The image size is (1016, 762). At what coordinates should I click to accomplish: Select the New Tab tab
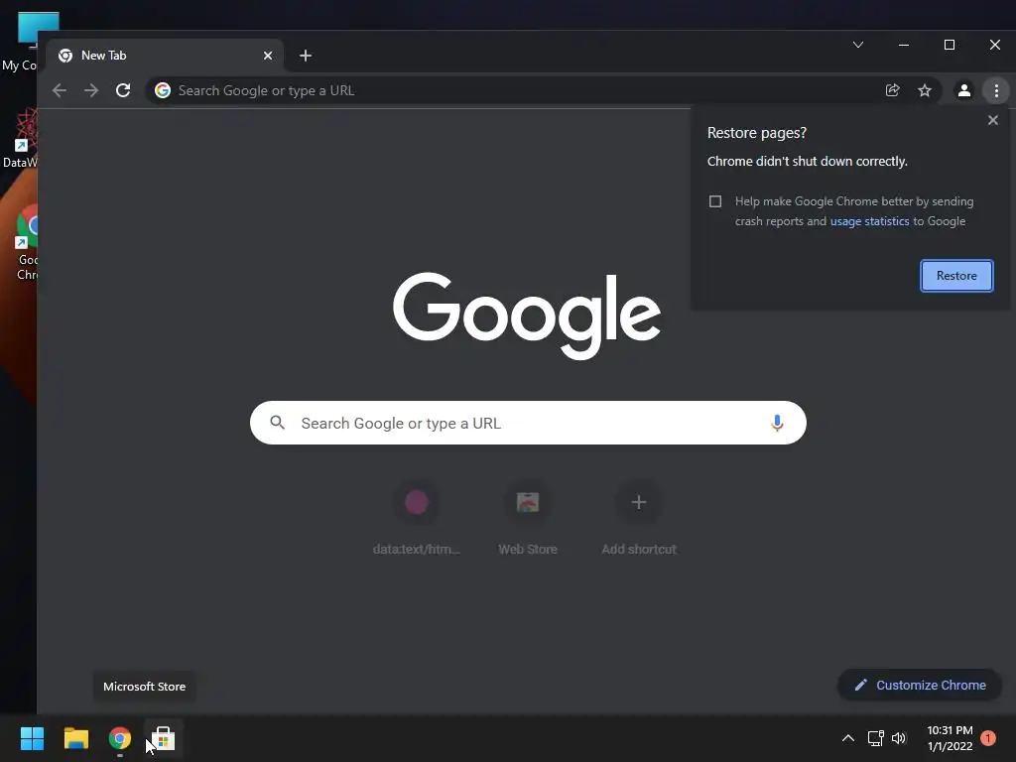pyautogui.click(x=166, y=56)
